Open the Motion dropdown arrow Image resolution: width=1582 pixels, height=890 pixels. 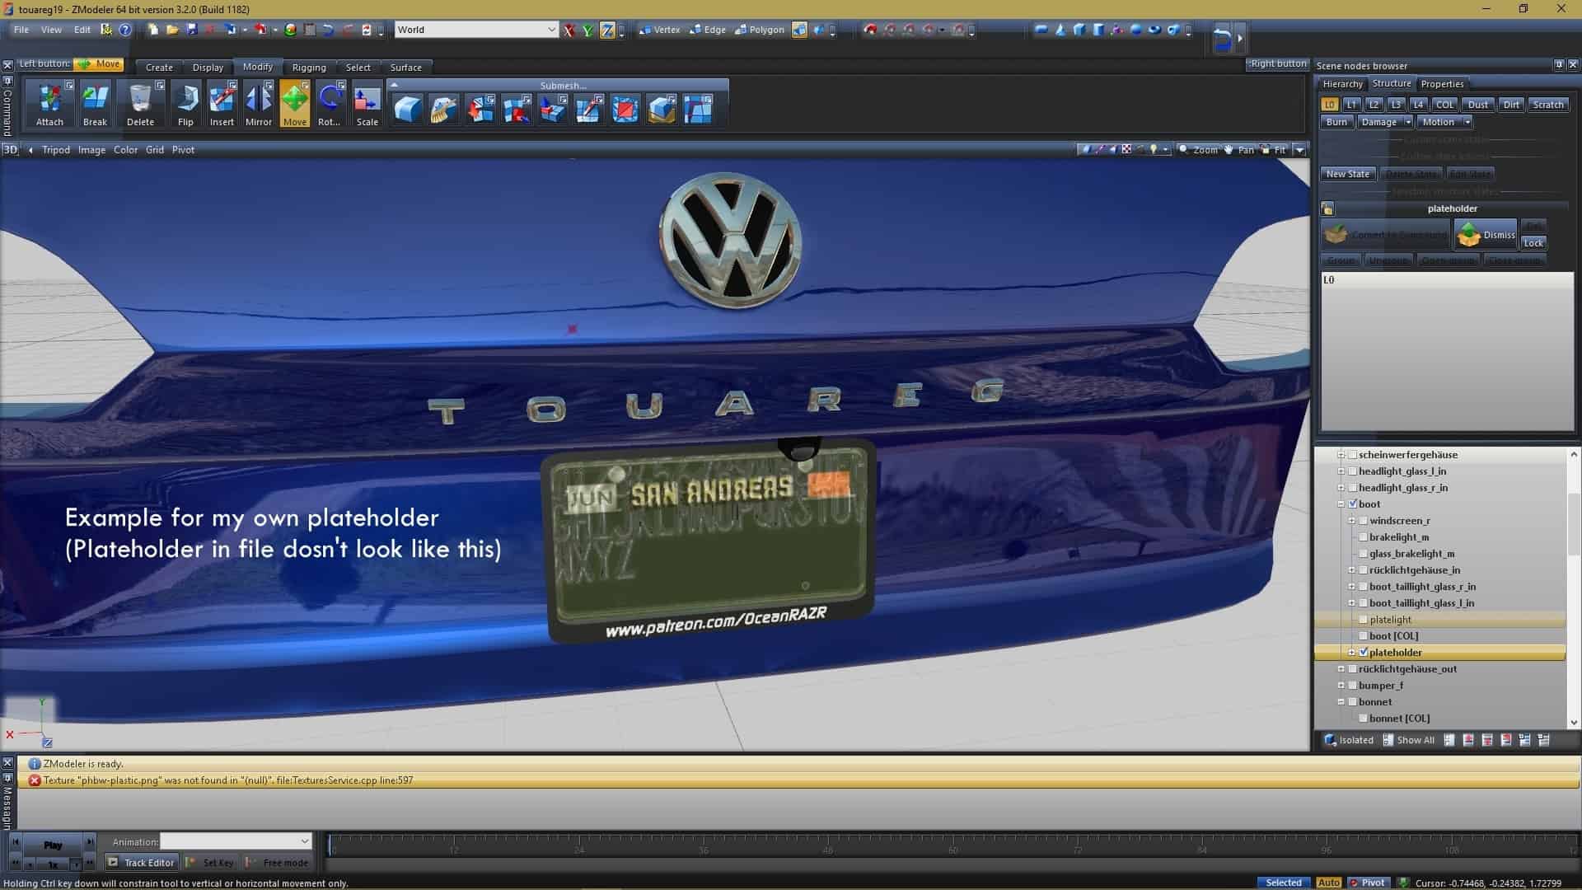tap(1467, 122)
